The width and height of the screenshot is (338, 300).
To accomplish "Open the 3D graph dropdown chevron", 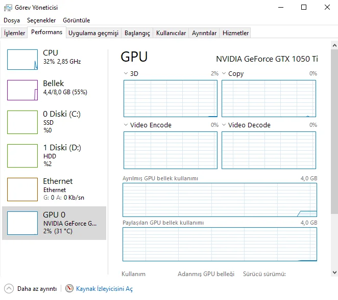I will pyautogui.click(x=126, y=73).
